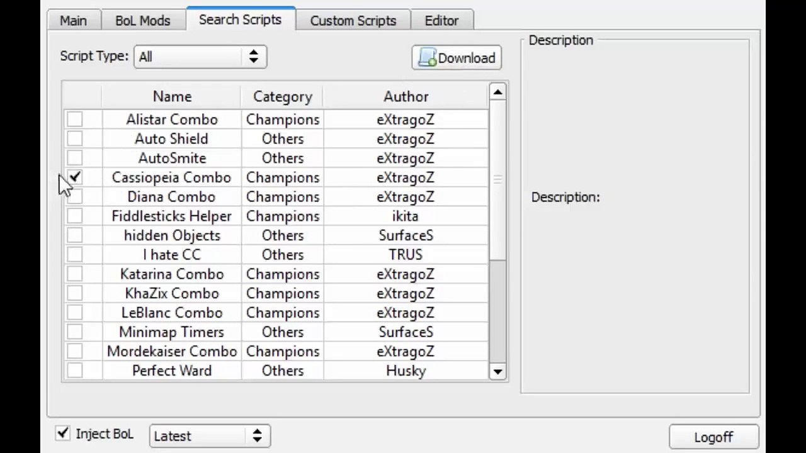
Task: Open the Latest version dropdown
Action: point(210,435)
